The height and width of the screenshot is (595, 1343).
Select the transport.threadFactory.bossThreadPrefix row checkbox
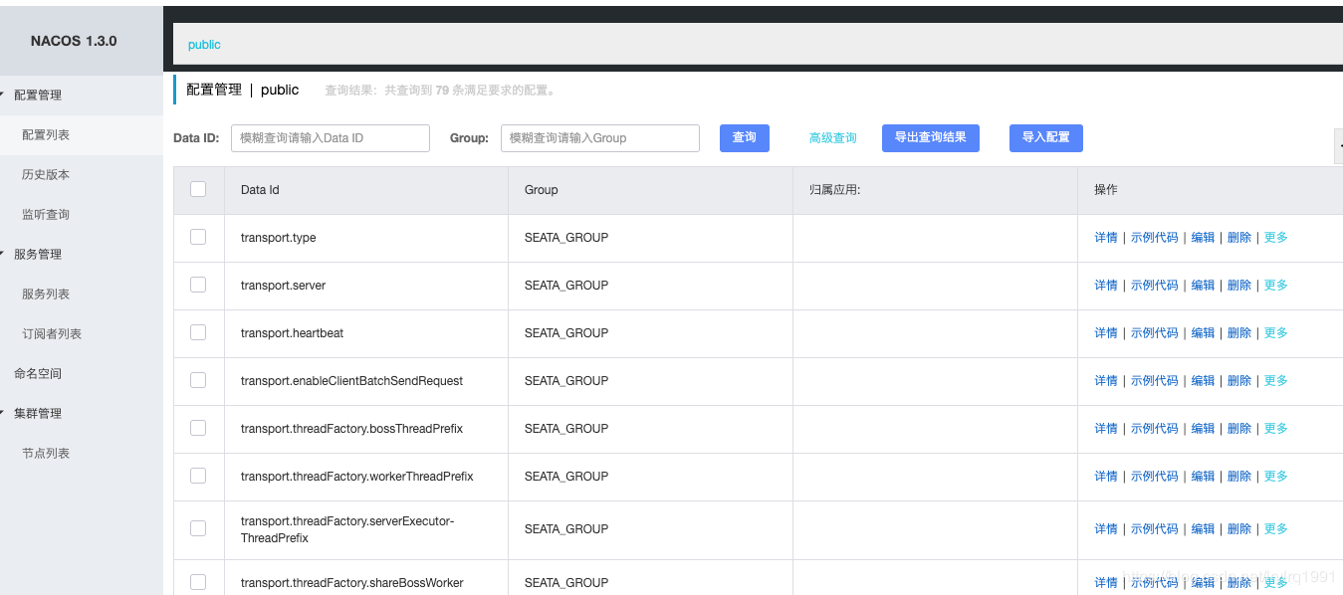pyautogui.click(x=198, y=428)
